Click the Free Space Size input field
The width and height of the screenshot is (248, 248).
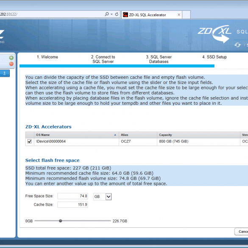pyautogui.click(x=72, y=196)
